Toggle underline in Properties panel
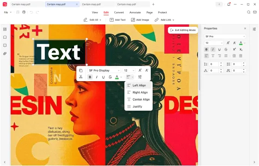Viewport: 259px width, 166px height. (x=219, y=49)
